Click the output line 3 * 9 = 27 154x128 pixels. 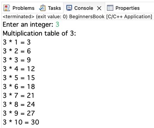tap(19, 113)
